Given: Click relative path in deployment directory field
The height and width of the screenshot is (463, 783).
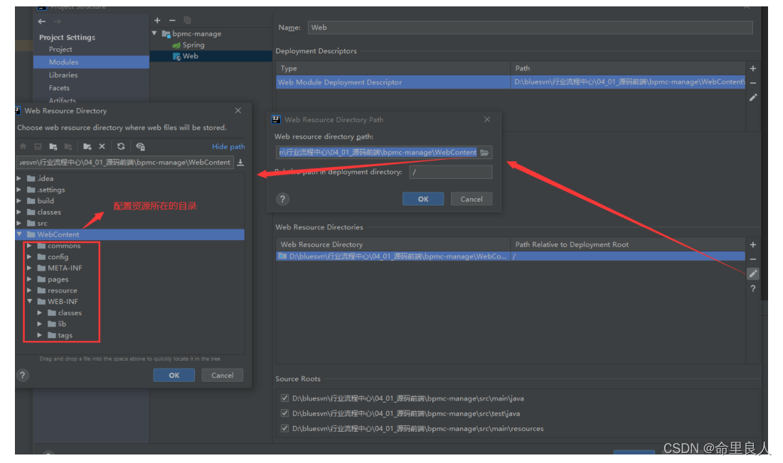Looking at the screenshot, I should 450,172.
